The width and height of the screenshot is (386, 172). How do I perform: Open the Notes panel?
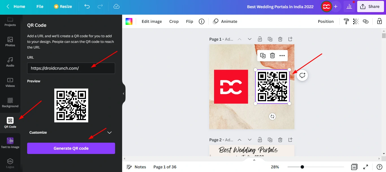(136, 167)
